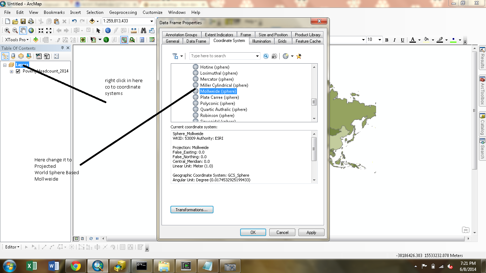Click the OK button

(x=253, y=232)
